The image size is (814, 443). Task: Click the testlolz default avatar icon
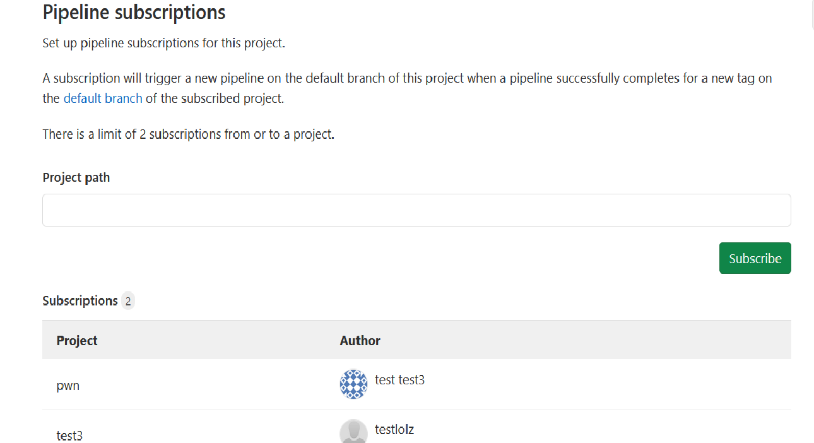[x=353, y=432]
